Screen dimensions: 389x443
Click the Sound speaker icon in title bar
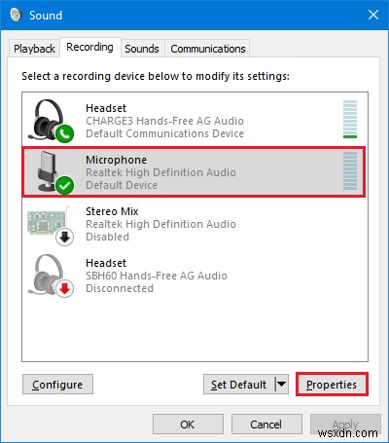click(16, 15)
